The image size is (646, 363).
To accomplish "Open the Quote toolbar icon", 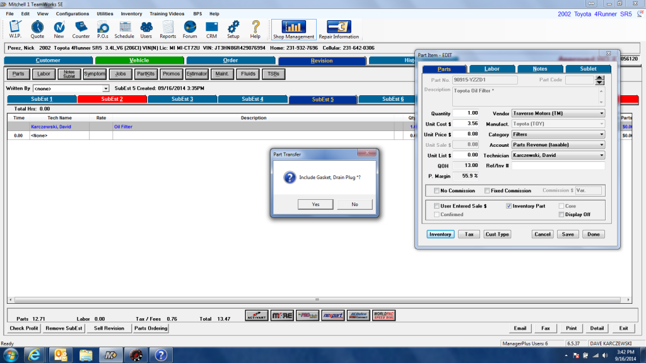I will pyautogui.click(x=37, y=29).
